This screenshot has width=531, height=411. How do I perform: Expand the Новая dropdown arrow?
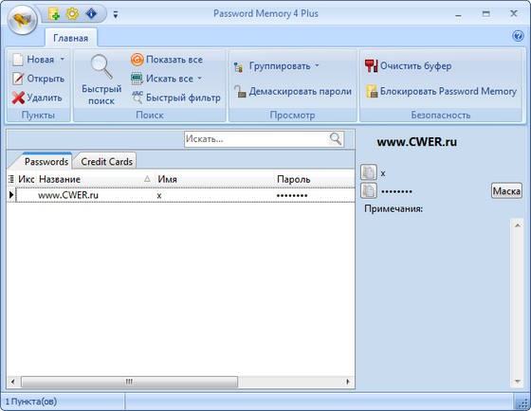63,60
